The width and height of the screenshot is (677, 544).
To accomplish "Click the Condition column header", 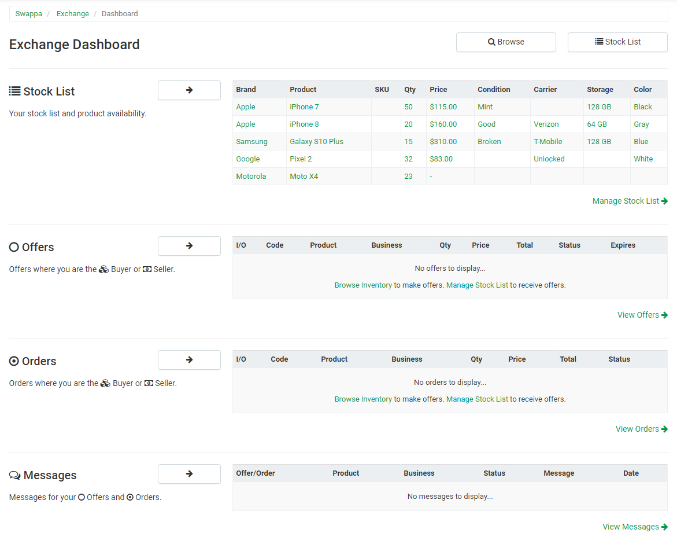I will click(x=494, y=90).
